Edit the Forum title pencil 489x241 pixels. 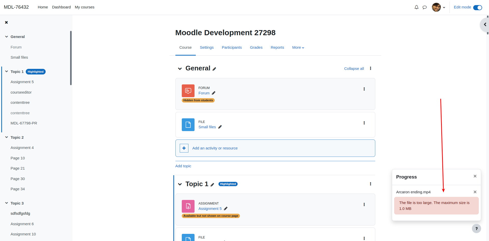click(214, 93)
